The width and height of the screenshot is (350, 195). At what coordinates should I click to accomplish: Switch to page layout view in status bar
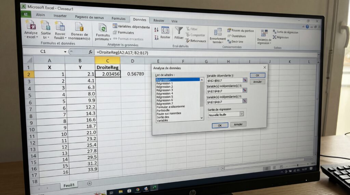pyautogui.click(x=274, y=168)
